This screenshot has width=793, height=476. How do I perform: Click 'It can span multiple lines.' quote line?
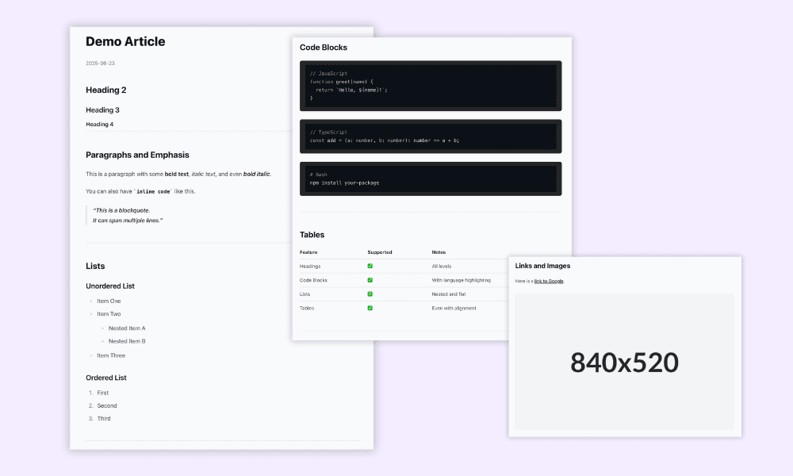[128, 221]
